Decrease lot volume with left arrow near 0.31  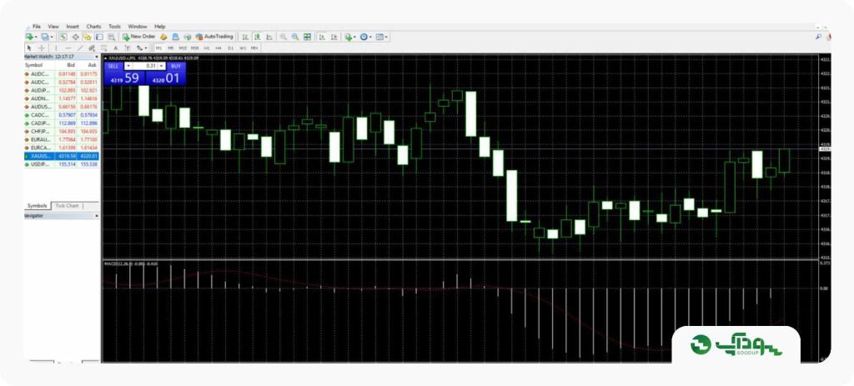(128, 66)
